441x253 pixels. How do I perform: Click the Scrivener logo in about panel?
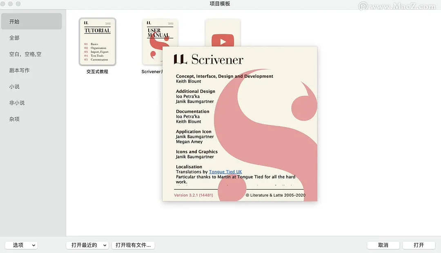click(x=208, y=59)
